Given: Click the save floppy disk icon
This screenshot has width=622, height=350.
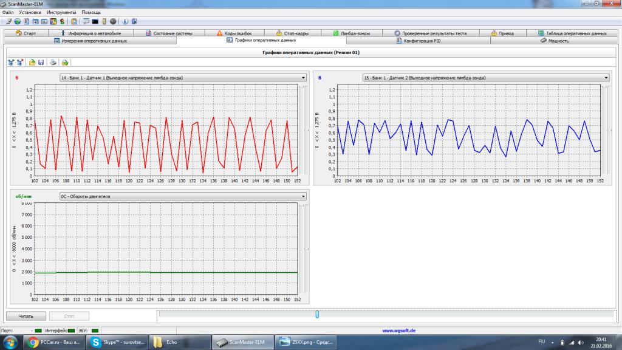Looking at the screenshot, I should 41,63.
